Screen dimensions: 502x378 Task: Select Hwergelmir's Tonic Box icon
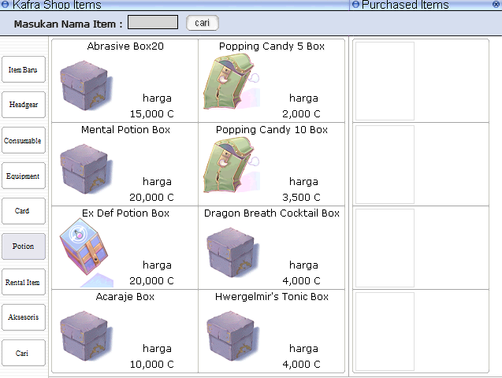230,334
